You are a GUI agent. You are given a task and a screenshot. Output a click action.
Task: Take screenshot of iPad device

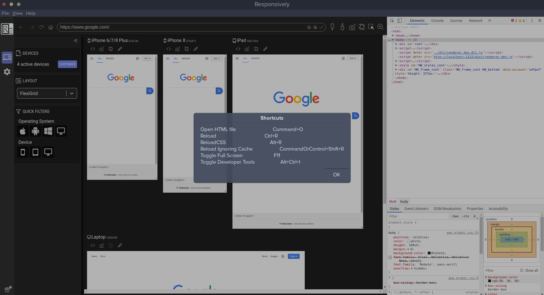[247, 49]
